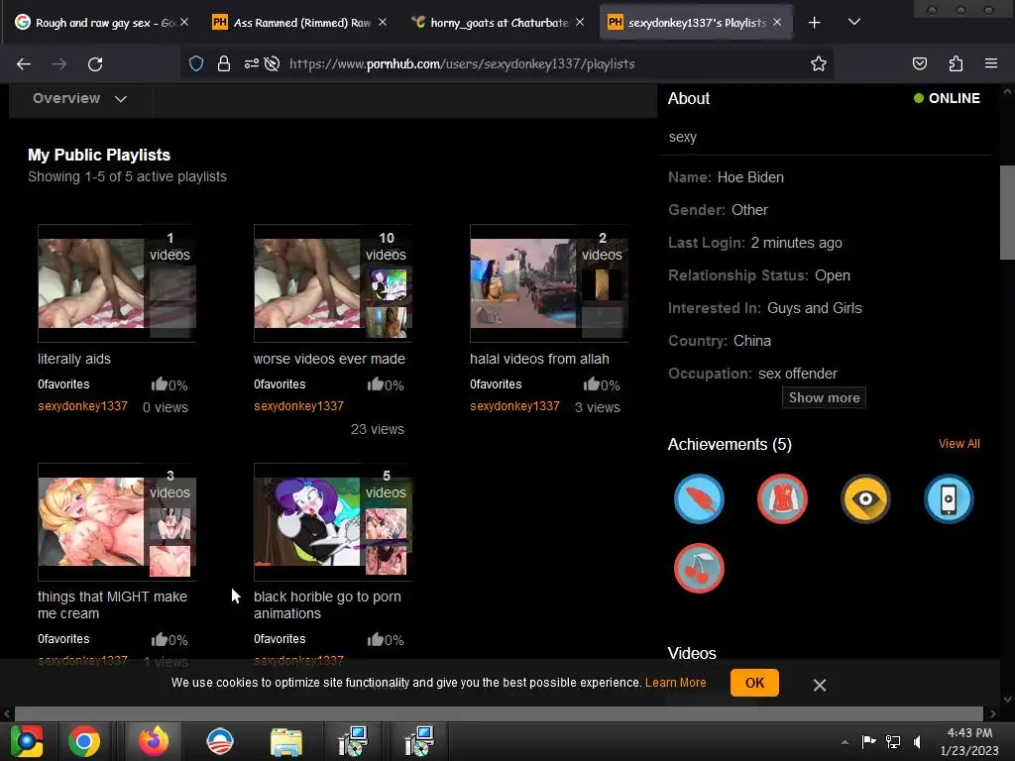
Task: Click thumbs-up icon on 'halal videos from allah' playlist
Action: (x=591, y=384)
